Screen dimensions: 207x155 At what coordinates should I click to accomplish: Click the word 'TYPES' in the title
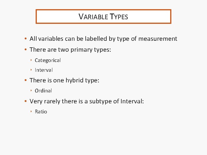pos(119,17)
